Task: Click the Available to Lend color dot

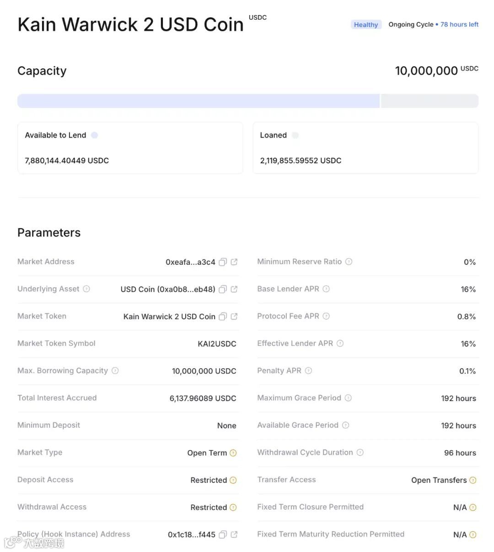Action: tap(95, 135)
